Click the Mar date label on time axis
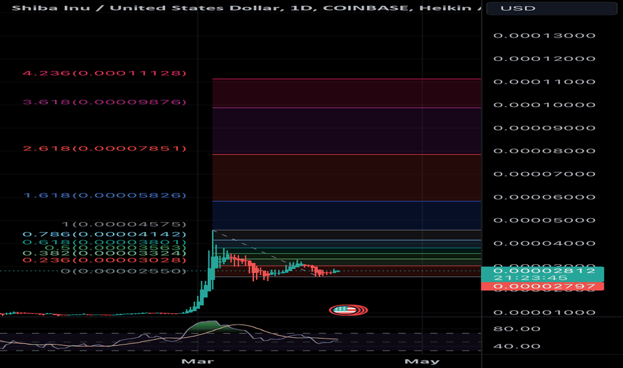This screenshot has height=368, width=623. click(x=197, y=361)
